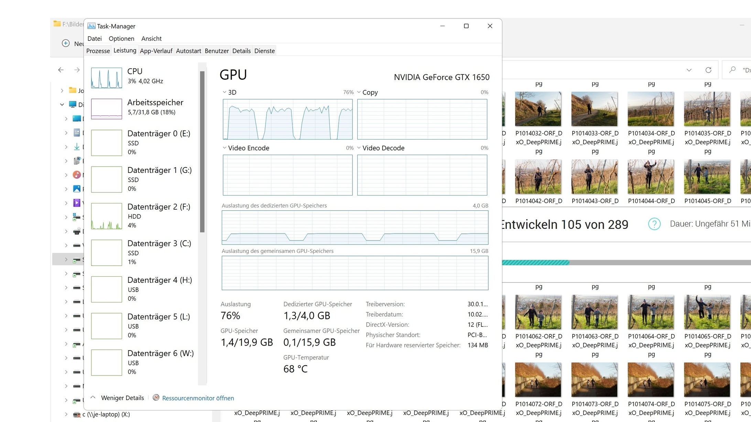Switch to the Autostart tab

[x=188, y=51]
